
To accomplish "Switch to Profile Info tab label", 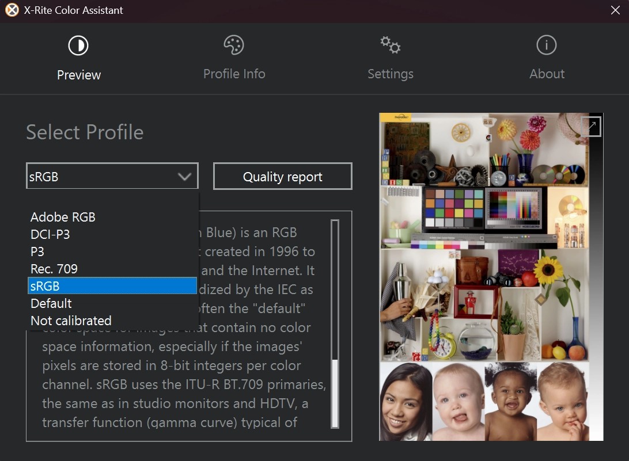I will 234,74.
